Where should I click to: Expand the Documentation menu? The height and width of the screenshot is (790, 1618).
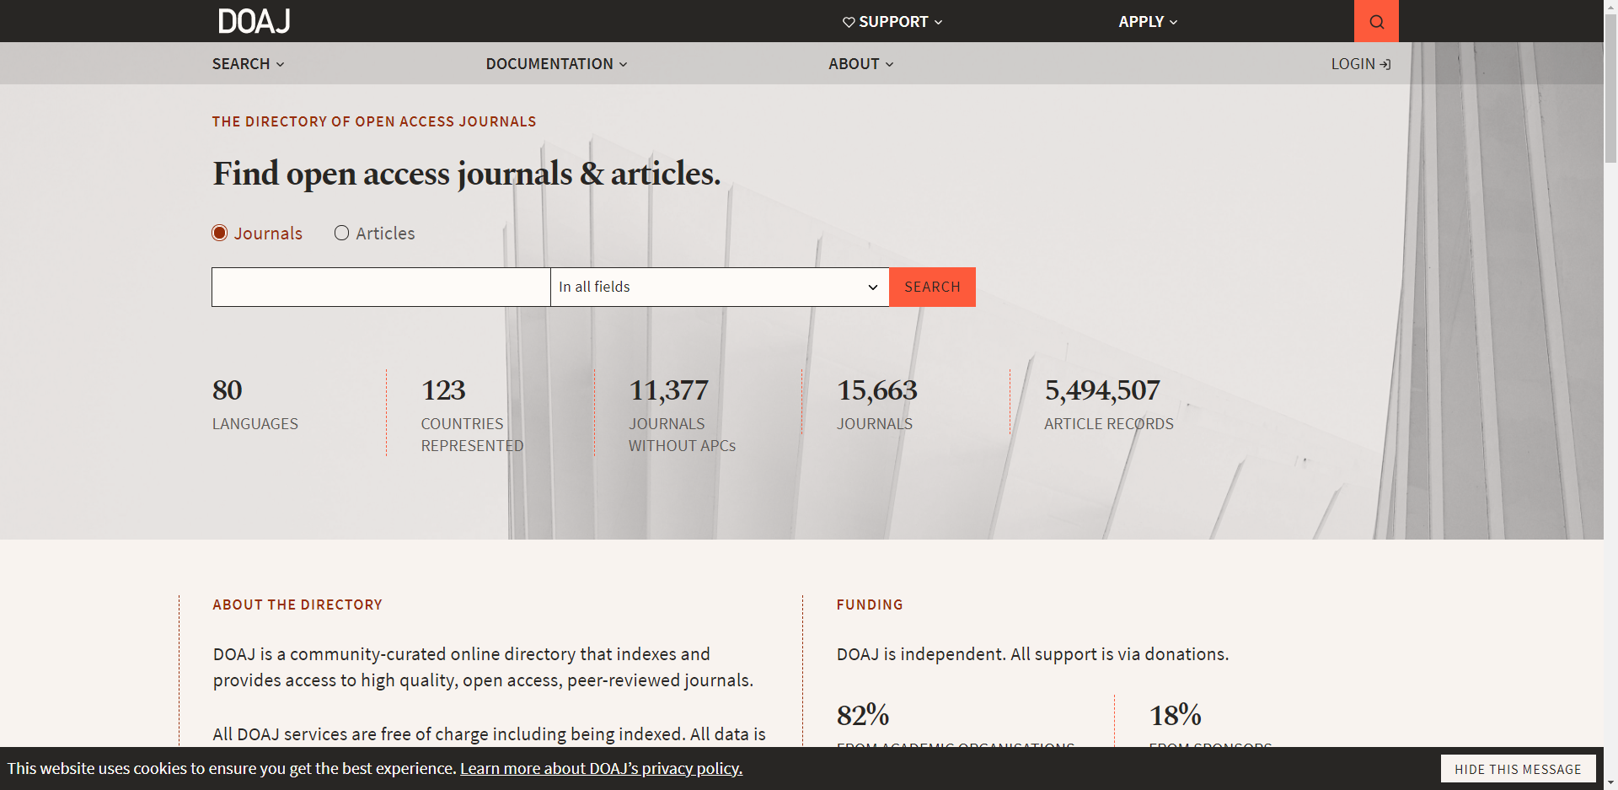click(556, 64)
